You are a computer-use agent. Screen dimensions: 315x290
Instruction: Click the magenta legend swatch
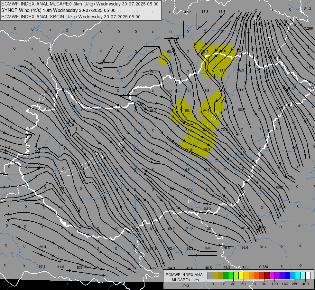272,276
